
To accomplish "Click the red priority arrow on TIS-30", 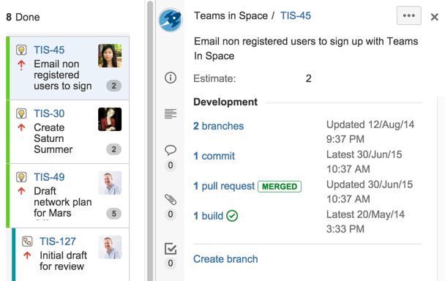I will coord(21,128).
